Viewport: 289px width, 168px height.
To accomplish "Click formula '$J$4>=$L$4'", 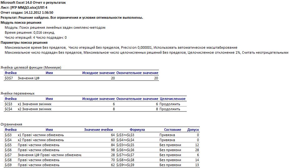I will coord(125,140).
